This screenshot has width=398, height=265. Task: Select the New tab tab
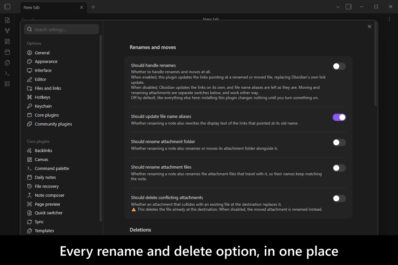(54, 7)
